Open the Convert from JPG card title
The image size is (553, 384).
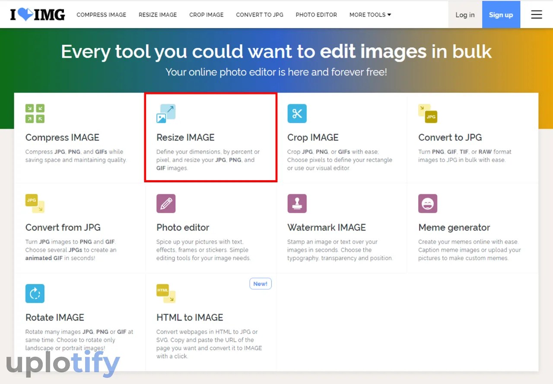63,228
